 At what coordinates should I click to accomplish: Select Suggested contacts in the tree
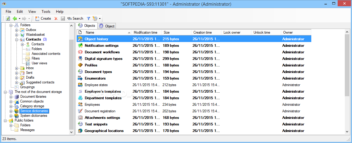click(40, 82)
